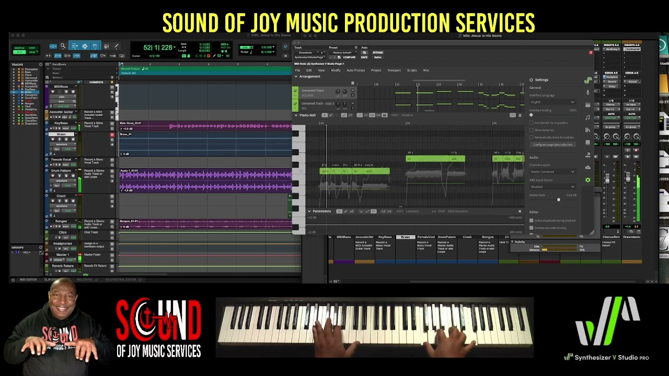Viewport: 669px width, 376px height.
Task: Toggle Automatically check for updates
Action: coord(531,137)
